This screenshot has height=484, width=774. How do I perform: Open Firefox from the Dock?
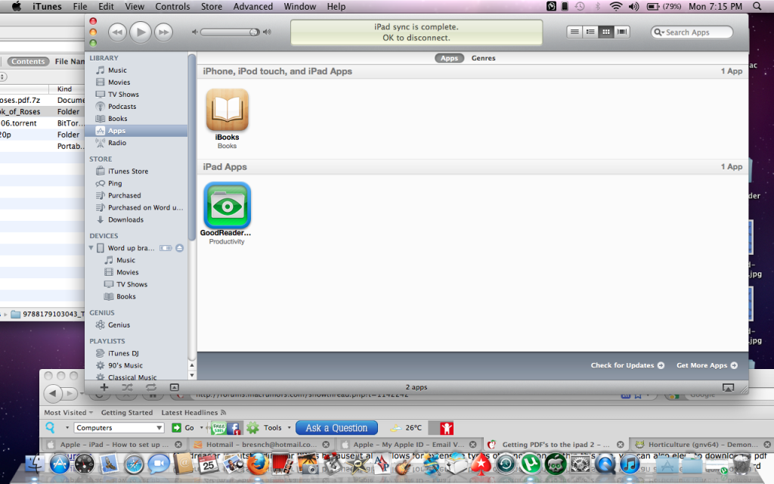click(x=258, y=464)
